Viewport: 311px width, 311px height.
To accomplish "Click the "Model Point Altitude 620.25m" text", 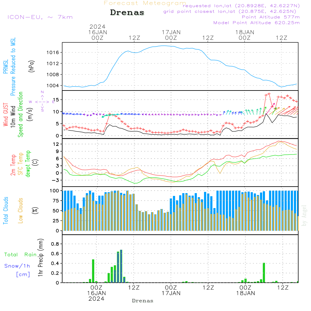I will pyautogui.click(x=257, y=23).
